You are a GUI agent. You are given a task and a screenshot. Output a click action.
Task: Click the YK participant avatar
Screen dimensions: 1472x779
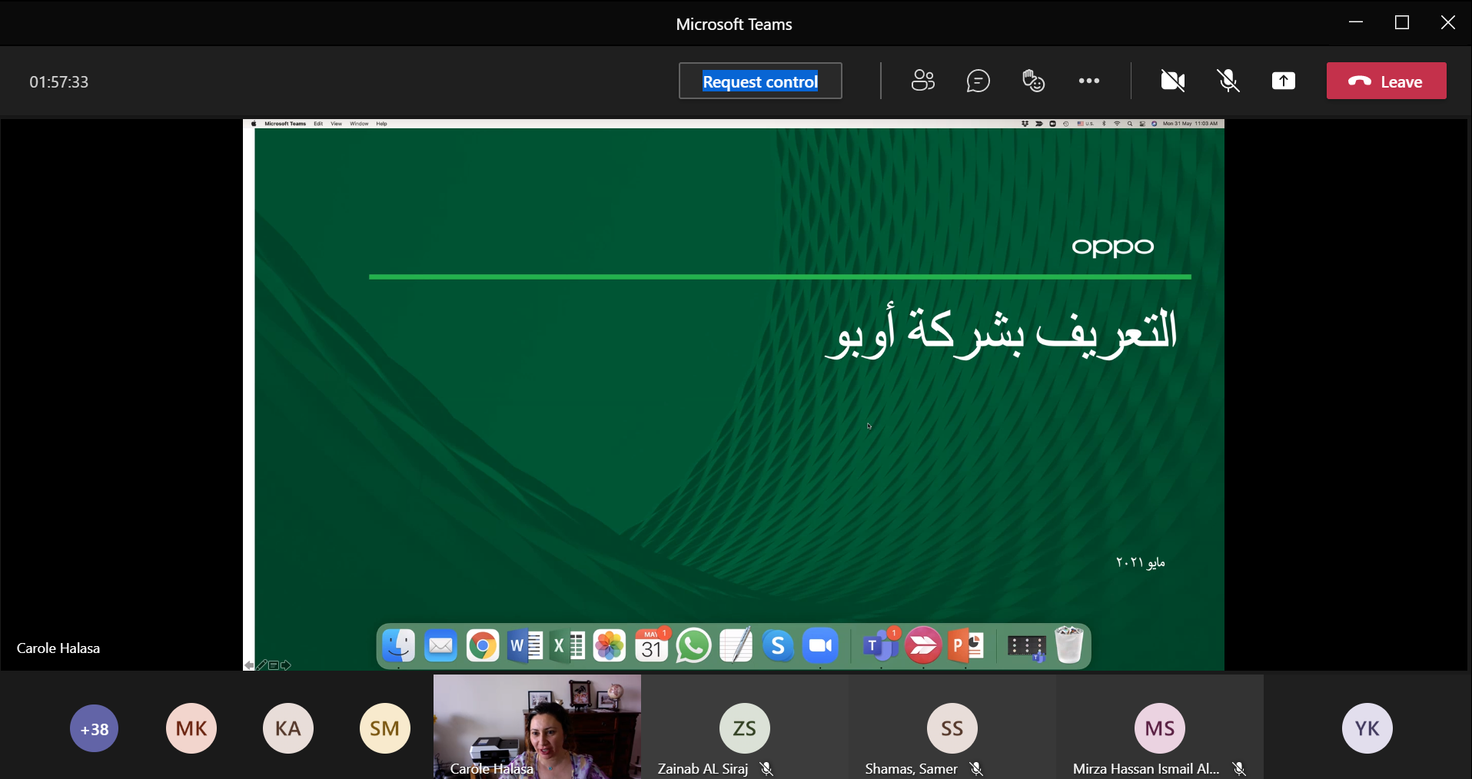(1367, 728)
